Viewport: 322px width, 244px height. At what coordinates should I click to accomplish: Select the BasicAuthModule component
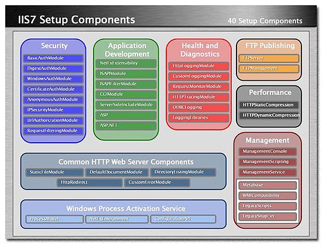point(53,58)
